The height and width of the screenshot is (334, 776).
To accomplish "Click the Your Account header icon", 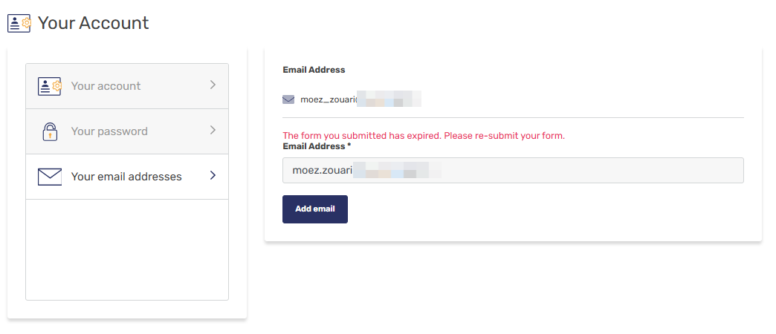I will [x=19, y=23].
